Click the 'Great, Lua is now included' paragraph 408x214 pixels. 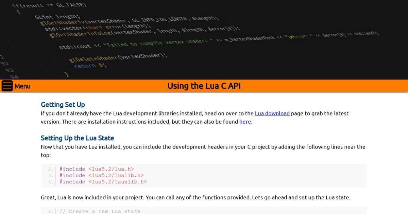coord(195,197)
